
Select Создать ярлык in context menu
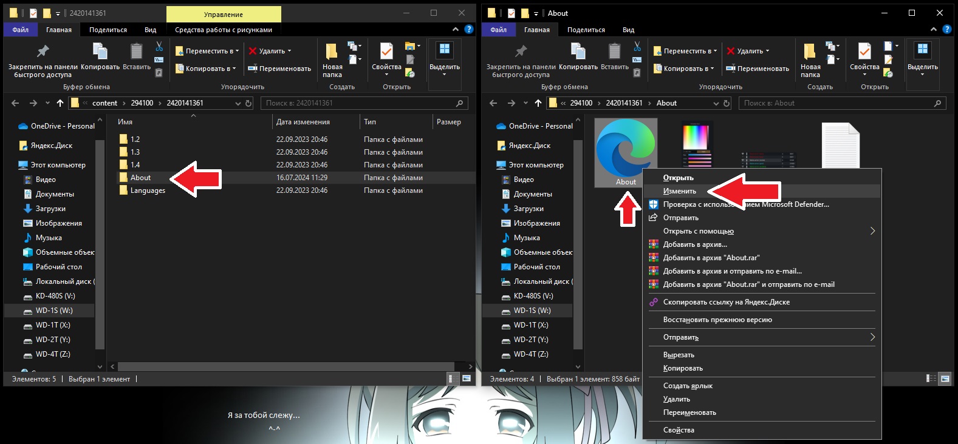point(762,386)
